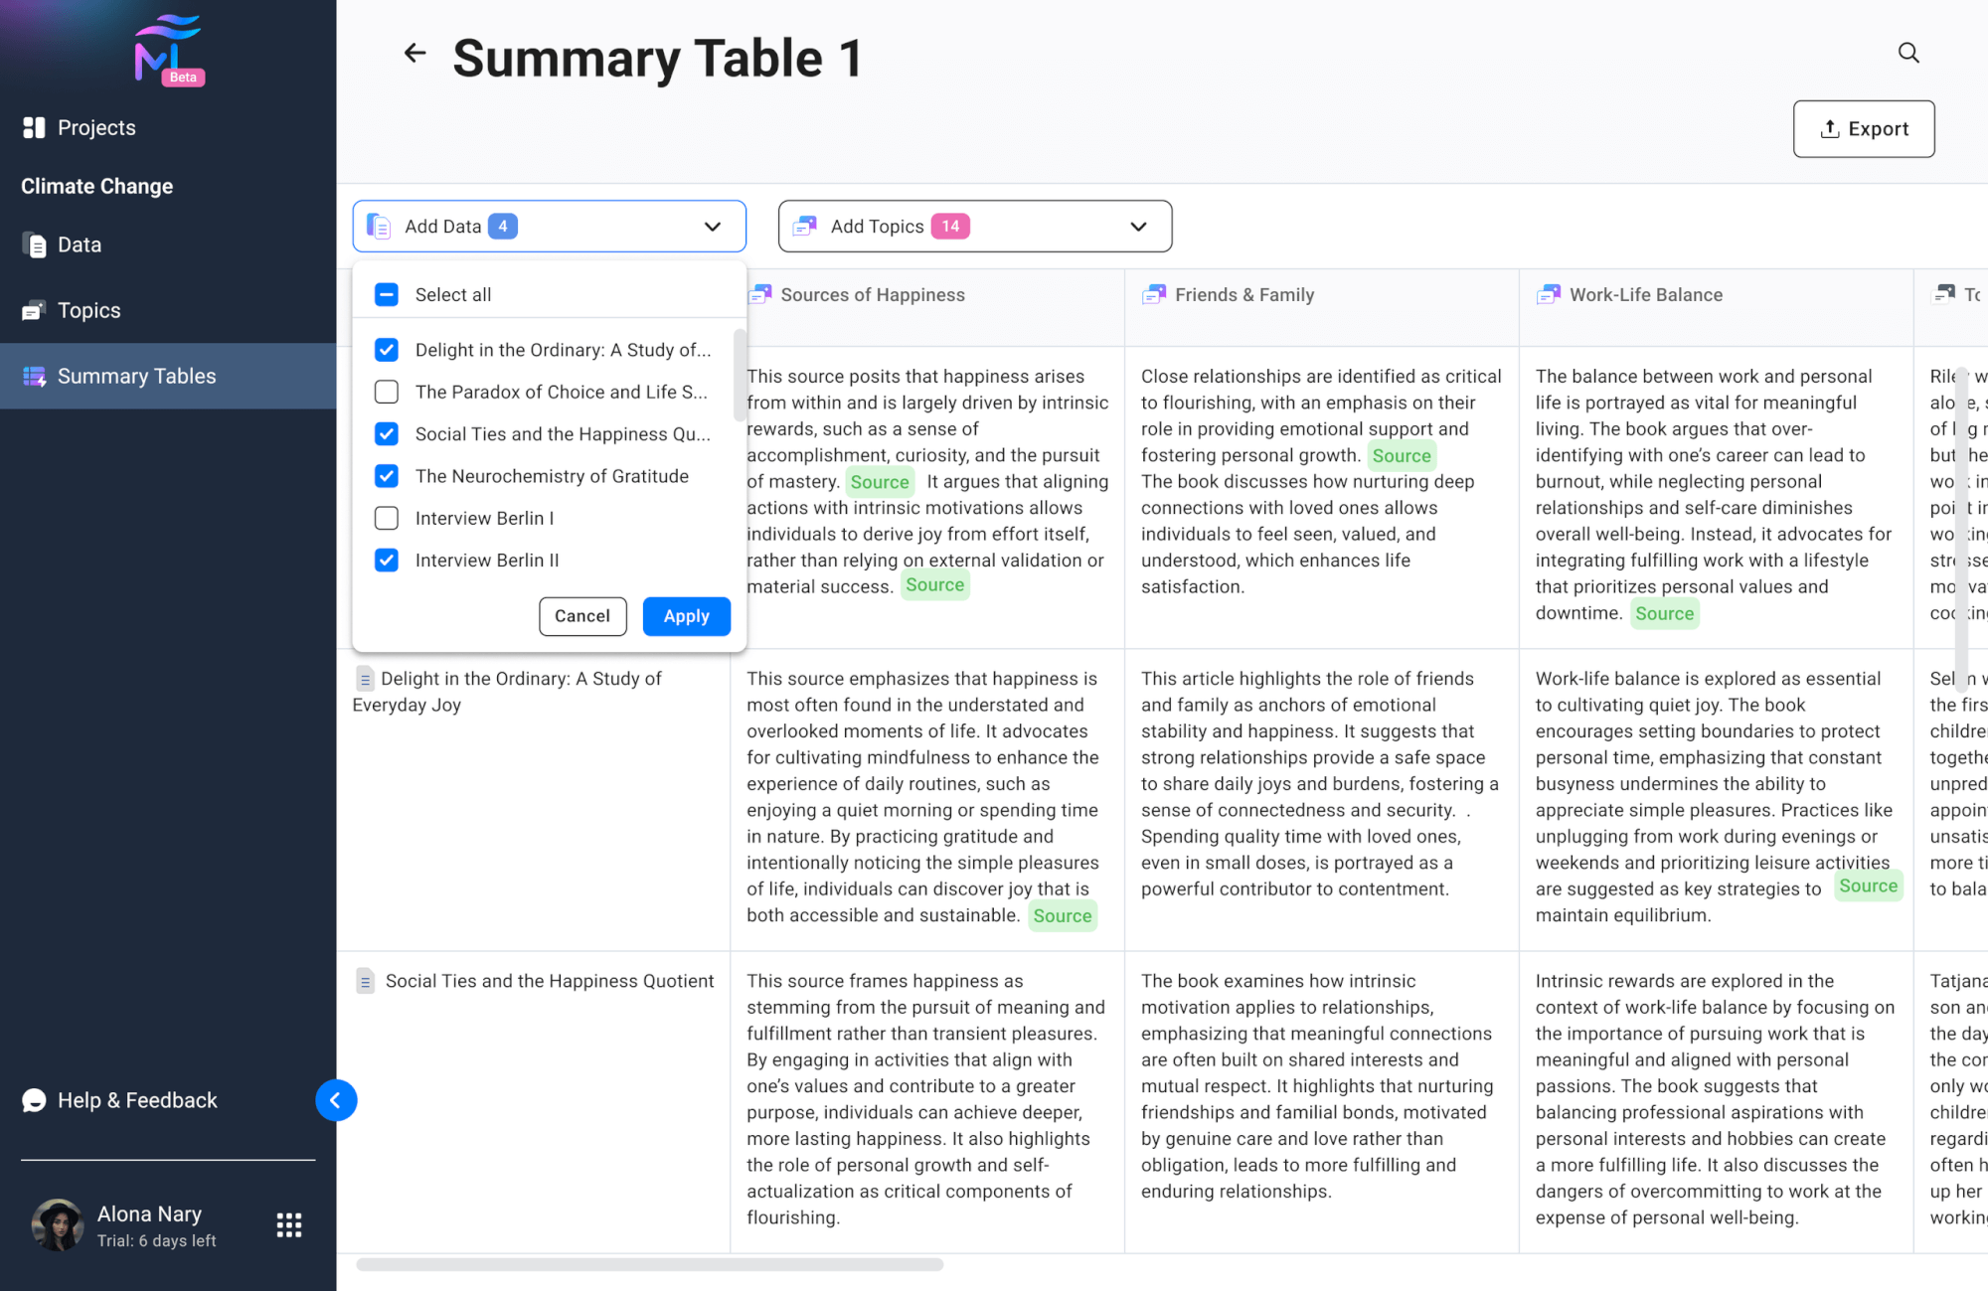Uncheck Delight in the Ordinary checkbox

pyautogui.click(x=387, y=350)
